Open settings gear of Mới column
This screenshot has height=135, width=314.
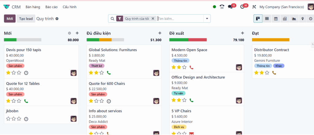click(69, 33)
